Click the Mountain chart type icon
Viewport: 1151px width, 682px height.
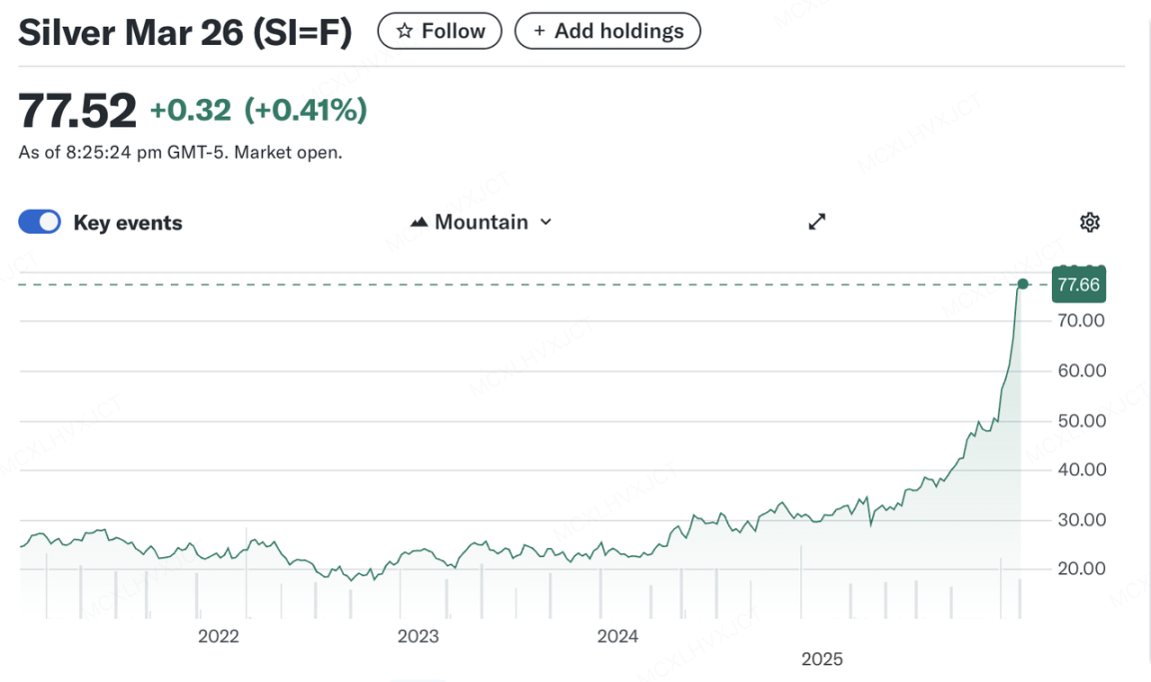pyautogui.click(x=420, y=222)
